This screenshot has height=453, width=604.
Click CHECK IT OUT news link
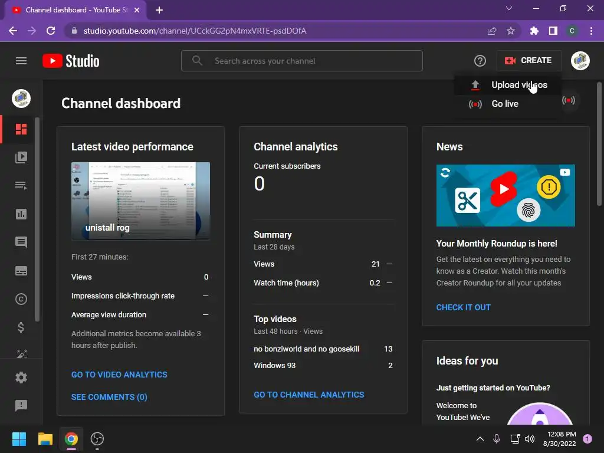(x=463, y=307)
